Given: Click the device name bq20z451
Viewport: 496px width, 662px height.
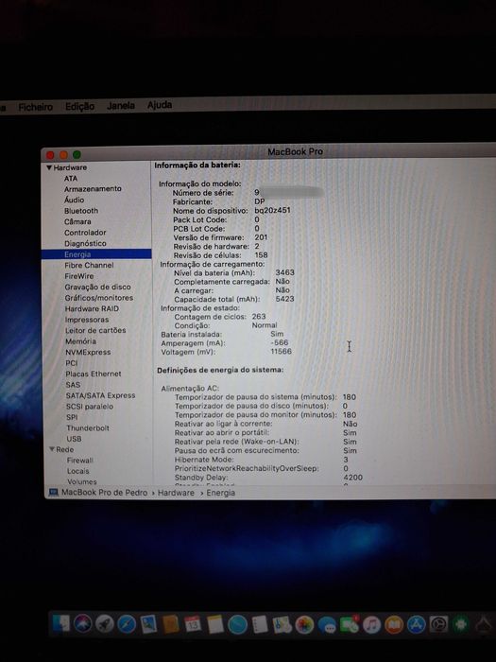Looking at the screenshot, I should (x=272, y=210).
